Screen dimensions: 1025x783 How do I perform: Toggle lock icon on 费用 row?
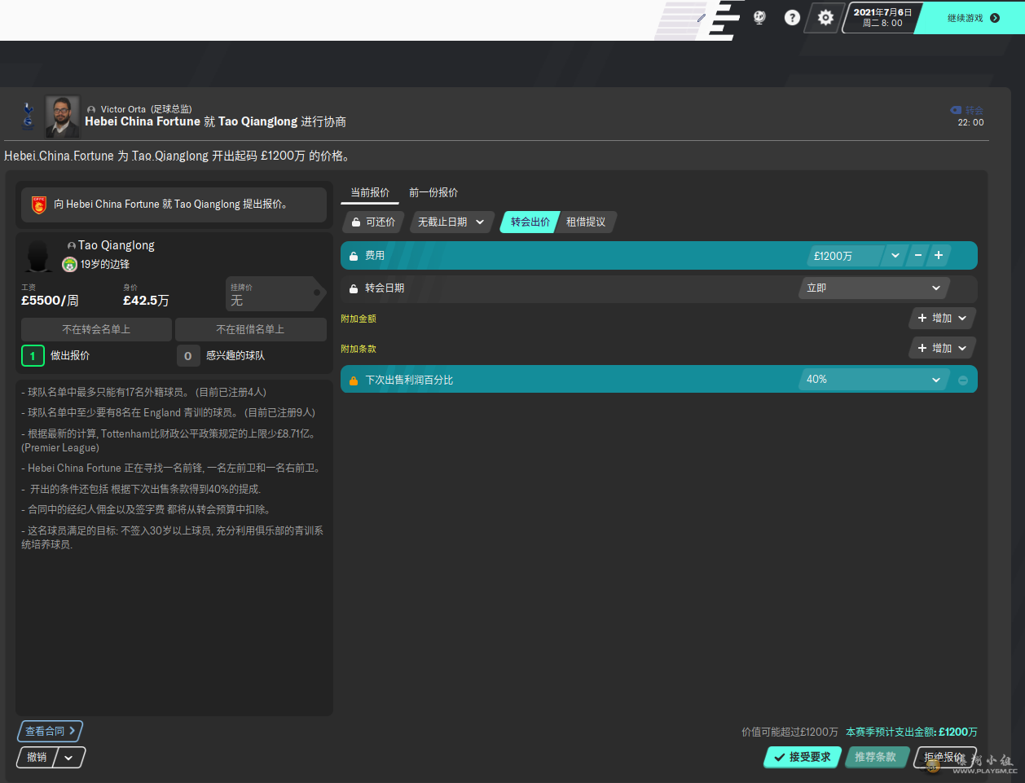click(354, 256)
